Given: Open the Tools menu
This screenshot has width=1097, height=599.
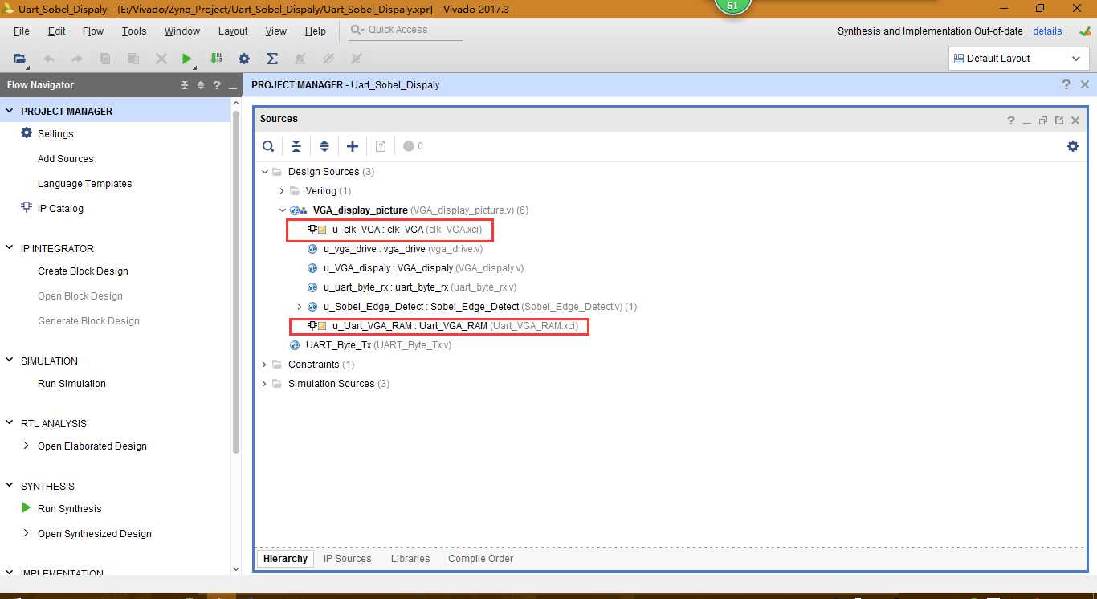Looking at the screenshot, I should pos(134,31).
